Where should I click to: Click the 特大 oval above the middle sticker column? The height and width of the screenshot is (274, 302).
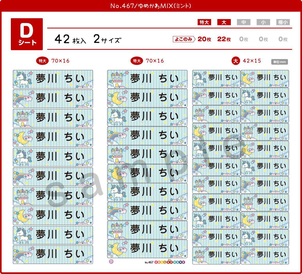click(x=137, y=61)
